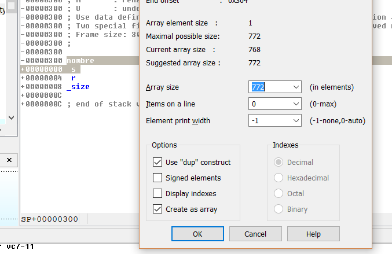Select the Decimal index radio button

(279, 163)
